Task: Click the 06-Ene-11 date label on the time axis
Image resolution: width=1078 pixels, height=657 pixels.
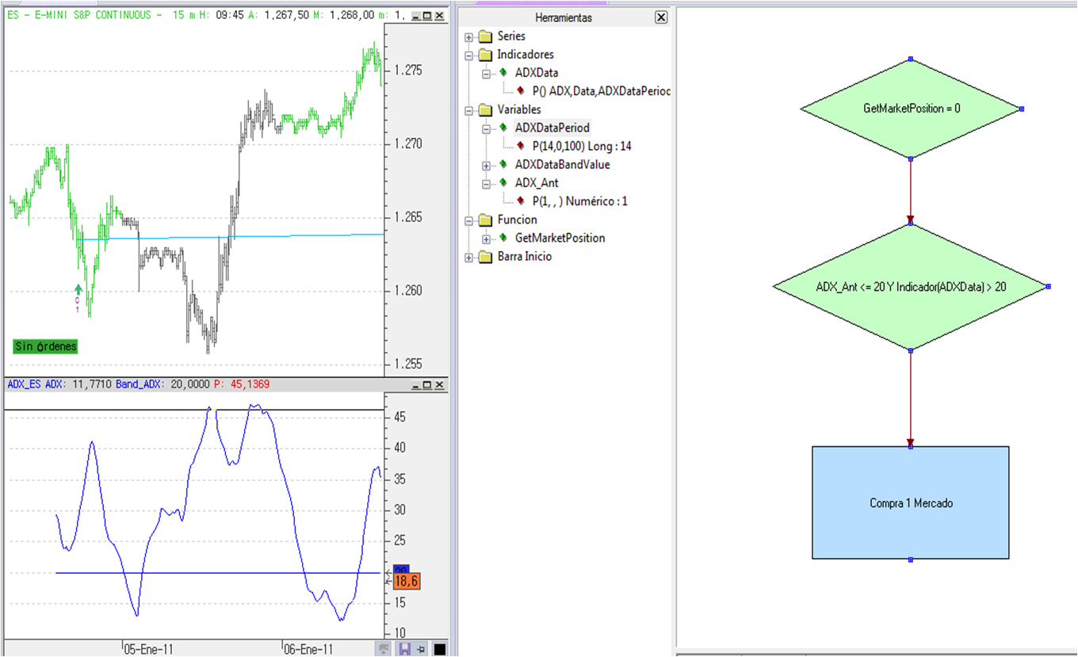Action: (x=309, y=649)
